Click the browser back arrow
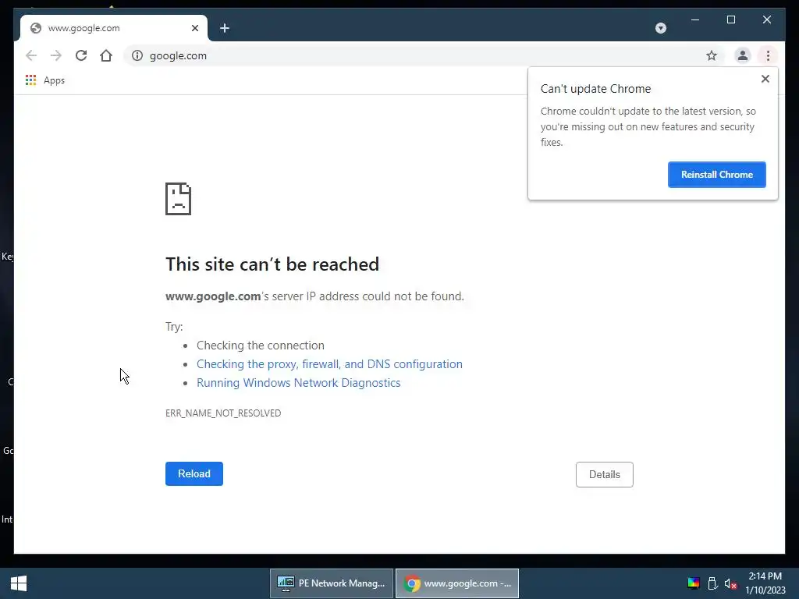 pos(31,55)
